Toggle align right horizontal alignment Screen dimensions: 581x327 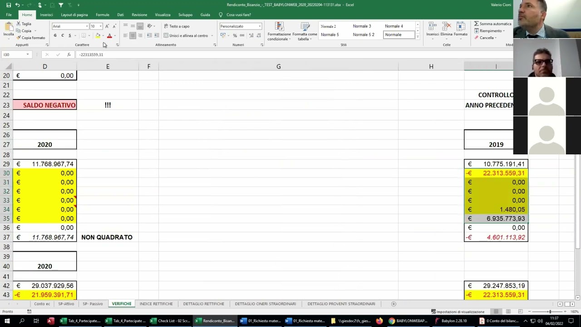click(x=140, y=35)
